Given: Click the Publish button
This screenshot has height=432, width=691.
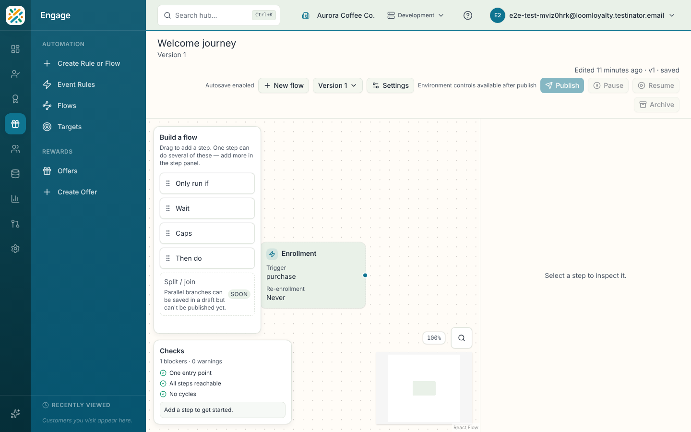Looking at the screenshot, I should (x=562, y=85).
